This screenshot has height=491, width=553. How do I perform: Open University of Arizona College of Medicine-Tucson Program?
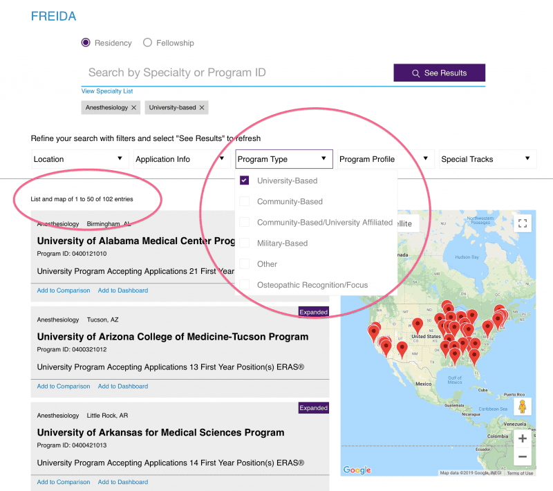tap(173, 337)
